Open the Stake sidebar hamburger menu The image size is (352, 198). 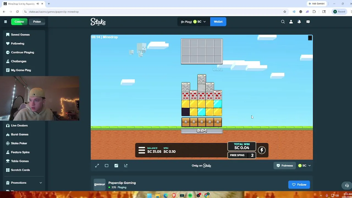[x=5, y=22]
